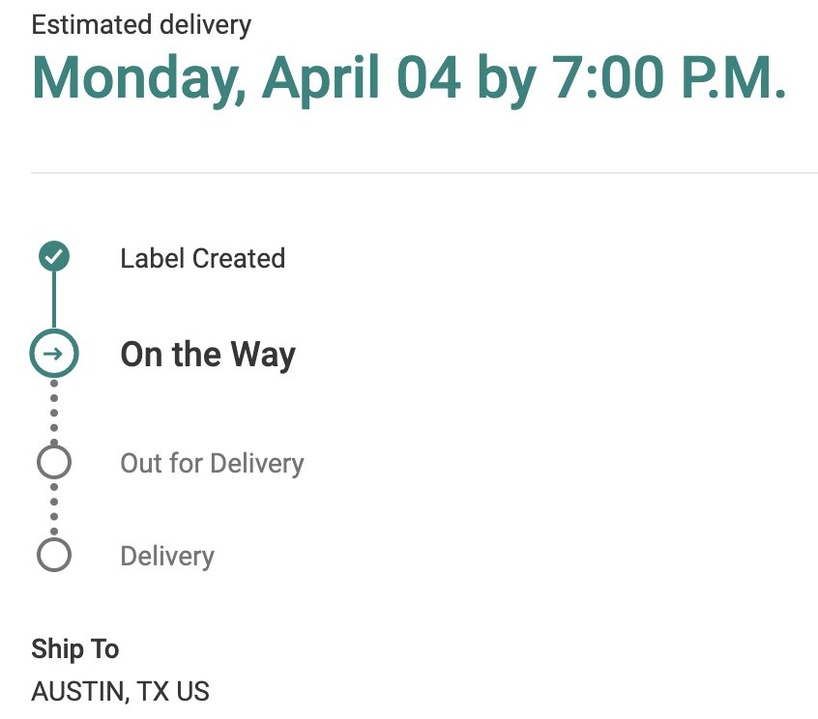Select the Delivery step empty circle
The image size is (818, 719).
pos(54,555)
